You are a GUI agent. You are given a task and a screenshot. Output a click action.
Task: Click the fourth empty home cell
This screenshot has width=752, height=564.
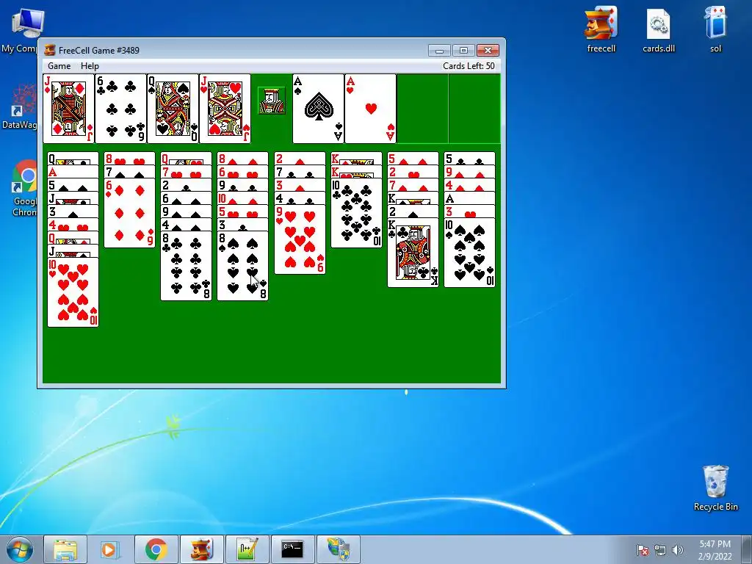(474, 109)
